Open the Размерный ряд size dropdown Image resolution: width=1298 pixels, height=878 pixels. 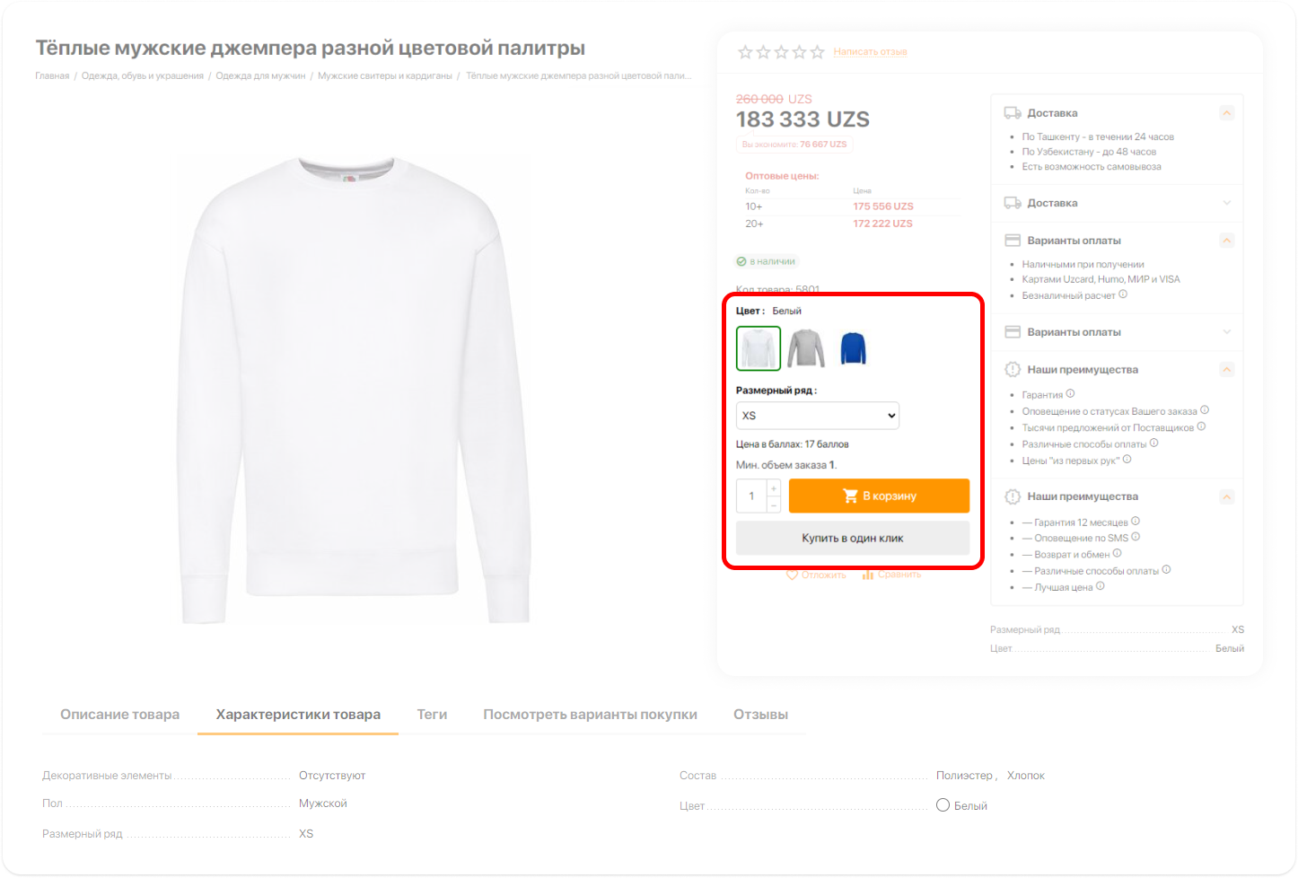tap(817, 416)
